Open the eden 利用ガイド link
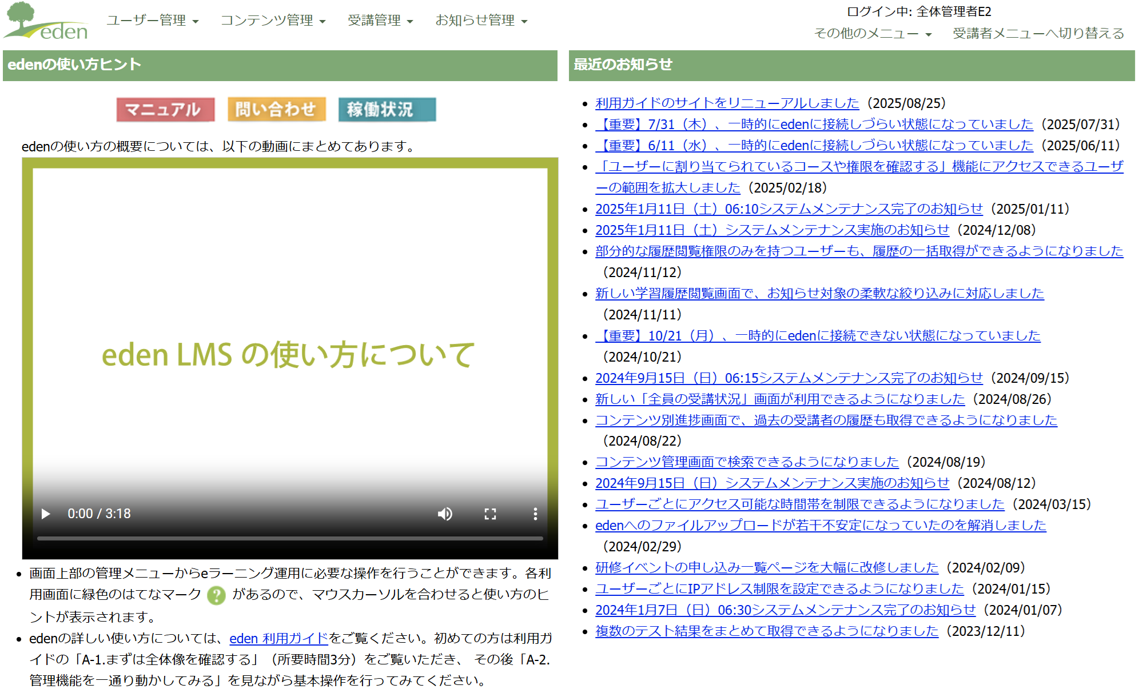This screenshot has height=693, width=1143. coord(279,638)
